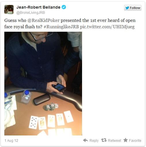Screen dimensions: 146x147
Task: Click the blue verified badge
Action: tap(64, 7)
